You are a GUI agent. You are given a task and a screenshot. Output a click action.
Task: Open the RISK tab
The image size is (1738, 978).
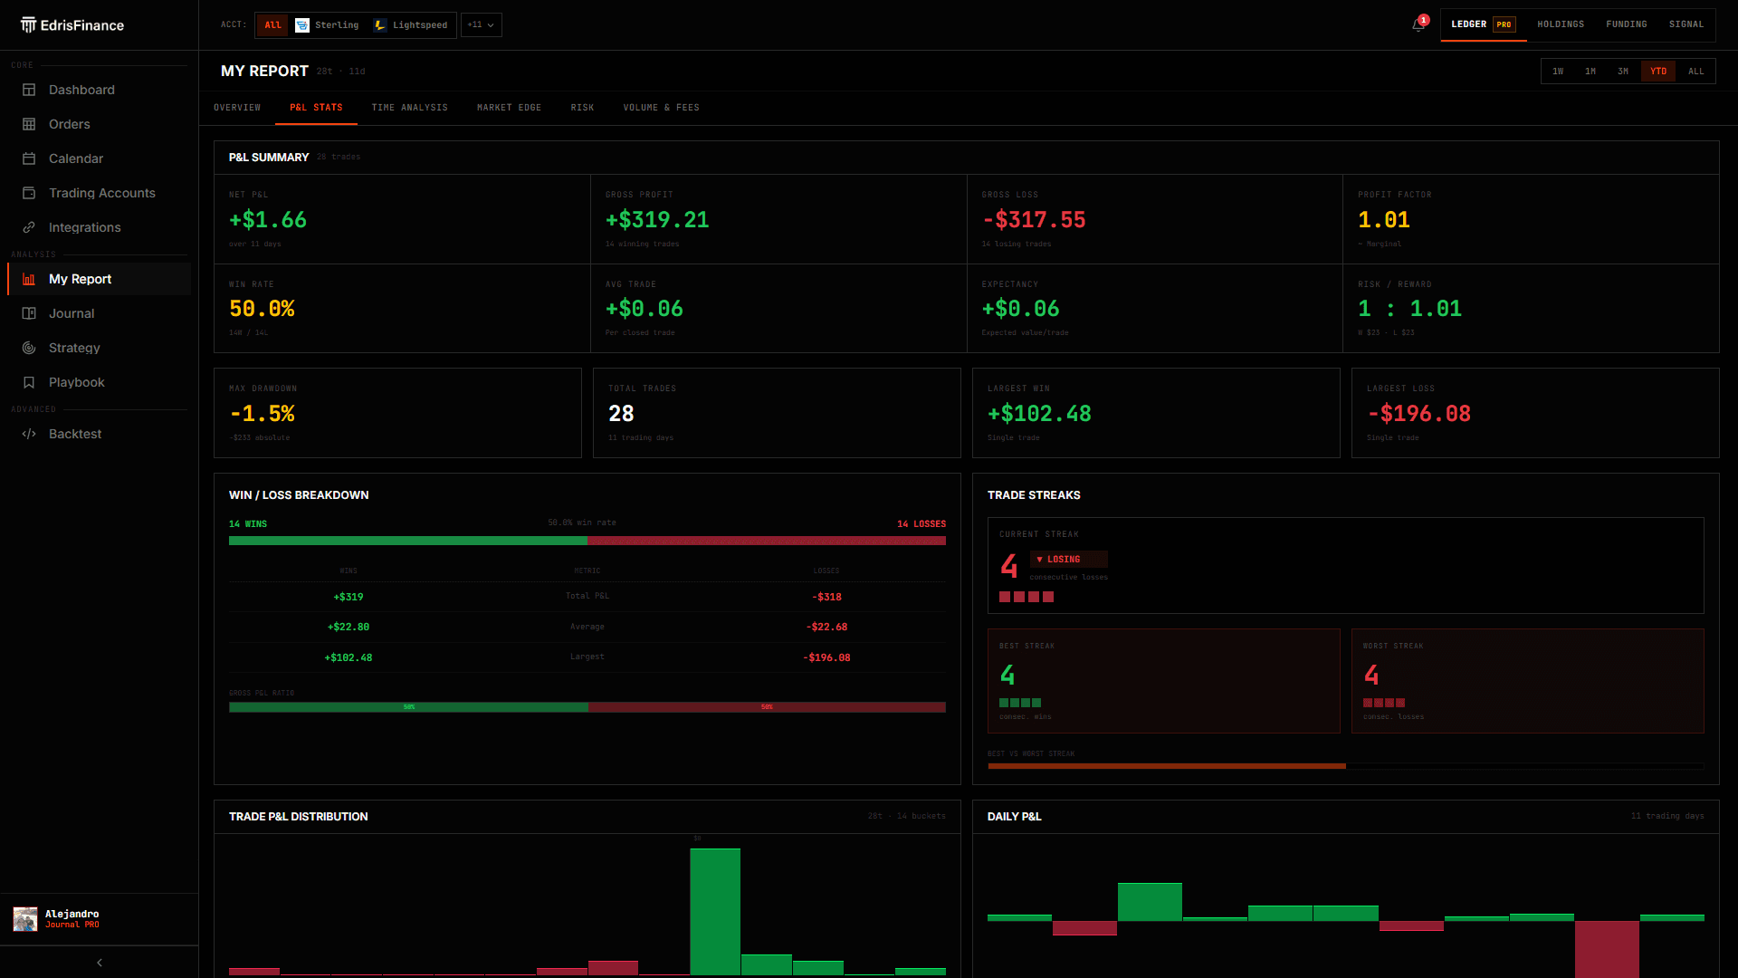pyautogui.click(x=582, y=108)
